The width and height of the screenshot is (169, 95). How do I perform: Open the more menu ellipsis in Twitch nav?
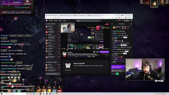68,21
